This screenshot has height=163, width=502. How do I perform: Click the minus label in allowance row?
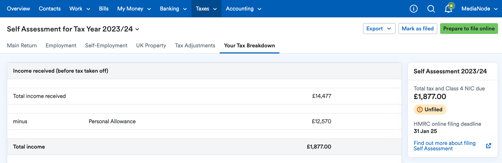click(x=20, y=121)
